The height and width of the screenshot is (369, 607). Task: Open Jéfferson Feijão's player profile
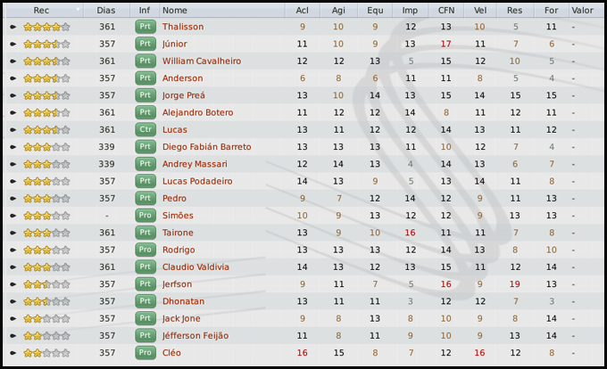tap(195, 336)
